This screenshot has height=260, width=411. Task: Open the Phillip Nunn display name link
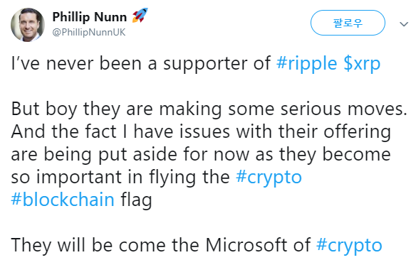89,17
